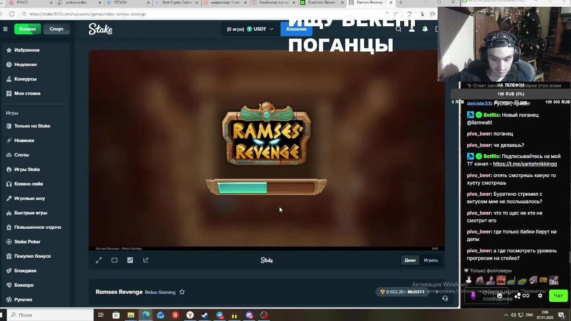571x321 pixels.
Task: Switch to the Спорт section
Action: click(57, 29)
